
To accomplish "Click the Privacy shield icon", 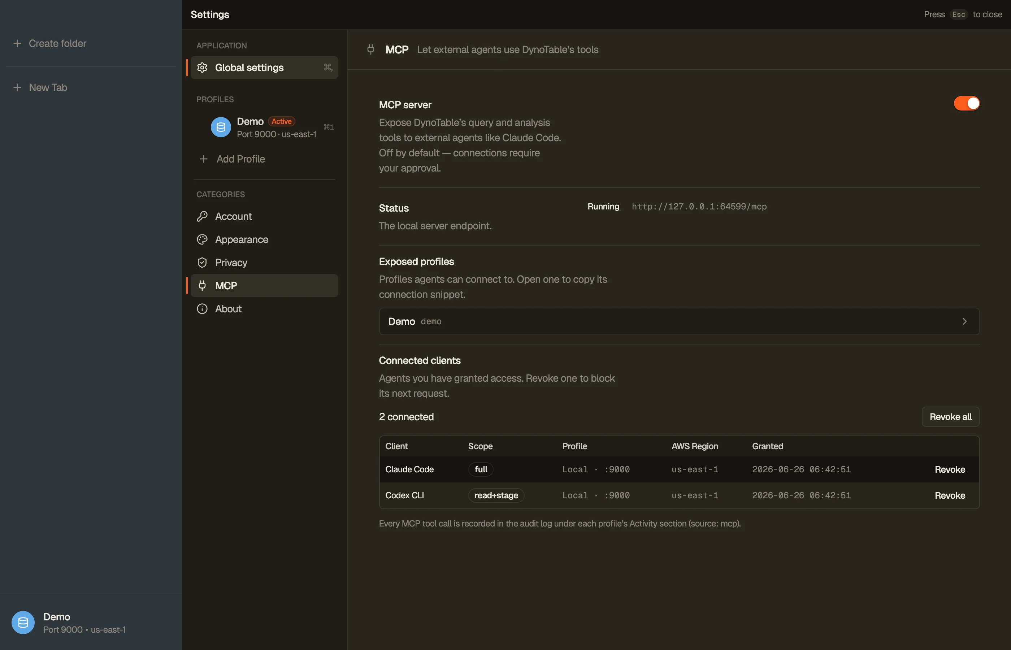I will [x=202, y=263].
